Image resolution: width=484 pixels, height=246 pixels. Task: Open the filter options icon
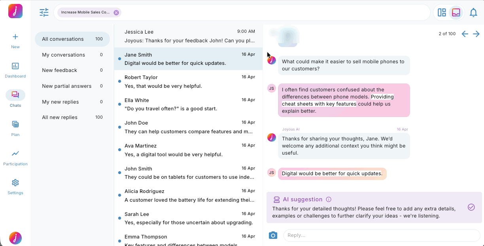click(x=44, y=12)
